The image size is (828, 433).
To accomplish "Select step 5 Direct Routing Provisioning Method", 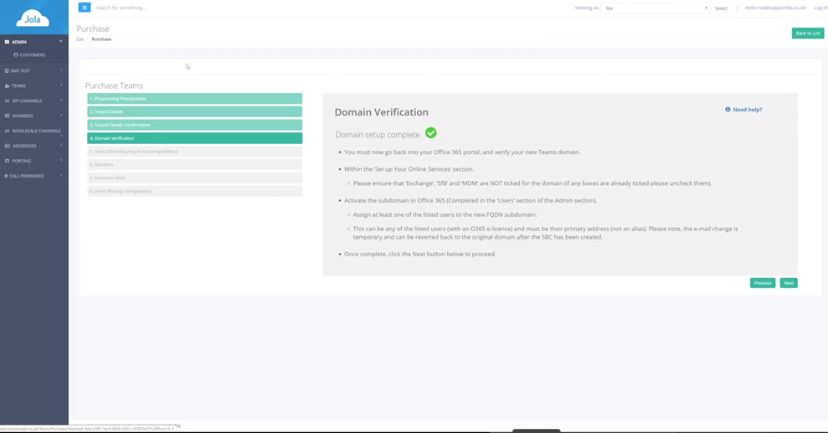I will tap(195, 152).
